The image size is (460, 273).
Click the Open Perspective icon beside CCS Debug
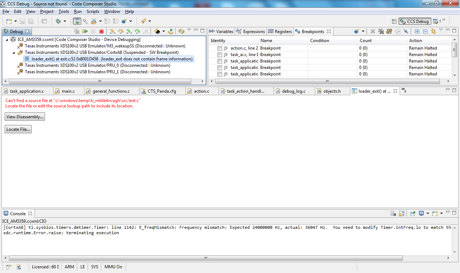click(x=394, y=22)
